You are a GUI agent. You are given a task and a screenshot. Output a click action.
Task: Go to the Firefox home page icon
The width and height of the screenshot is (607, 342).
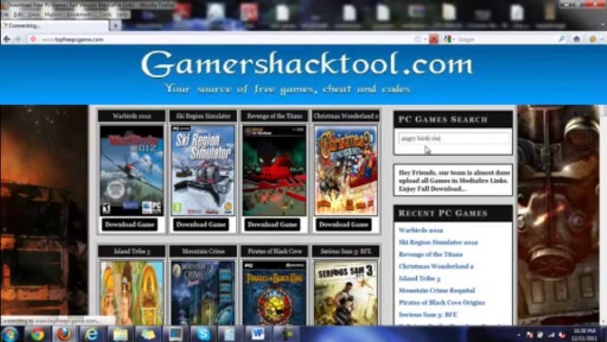click(x=577, y=39)
